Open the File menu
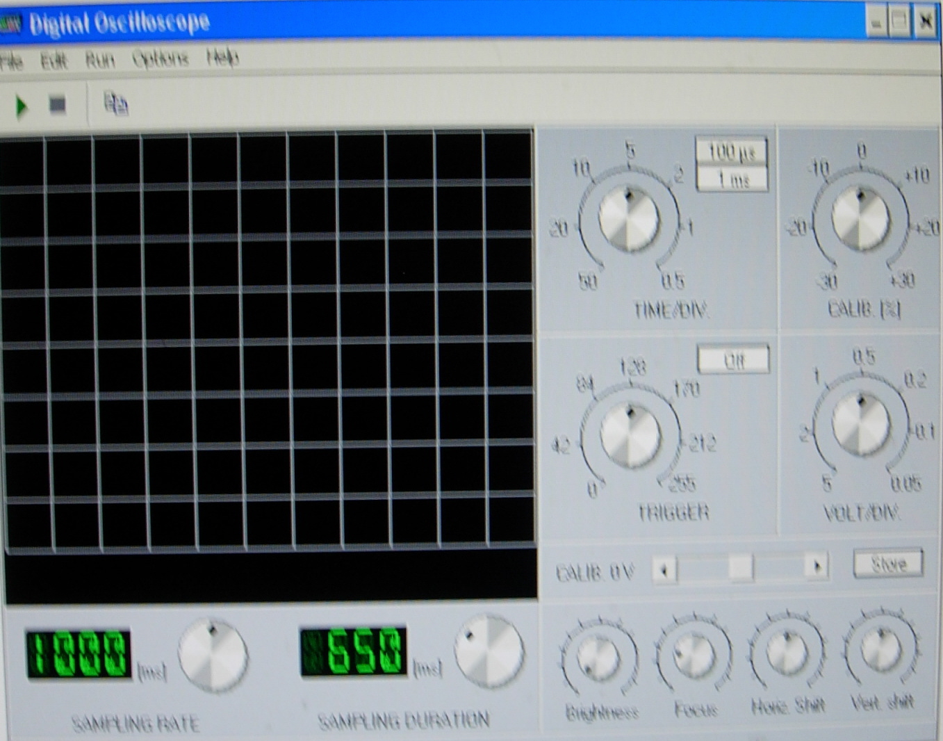The height and width of the screenshot is (741, 943). click(x=12, y=61)
